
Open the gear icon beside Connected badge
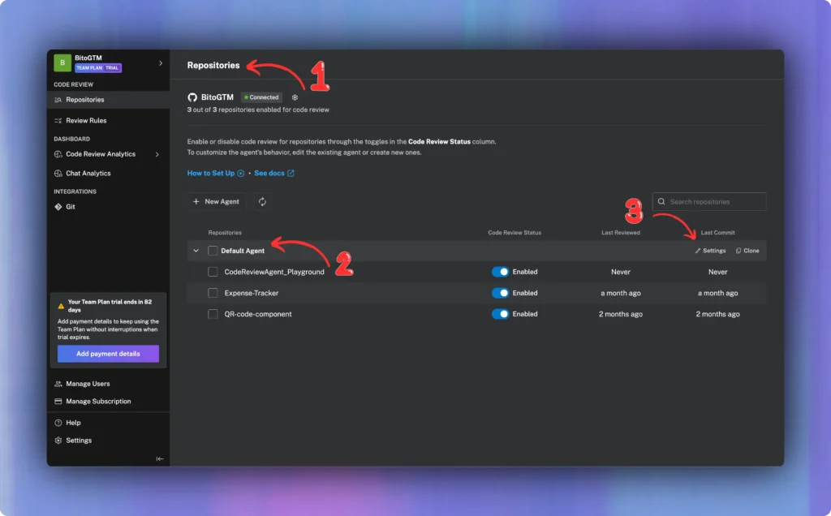[295, 97]
